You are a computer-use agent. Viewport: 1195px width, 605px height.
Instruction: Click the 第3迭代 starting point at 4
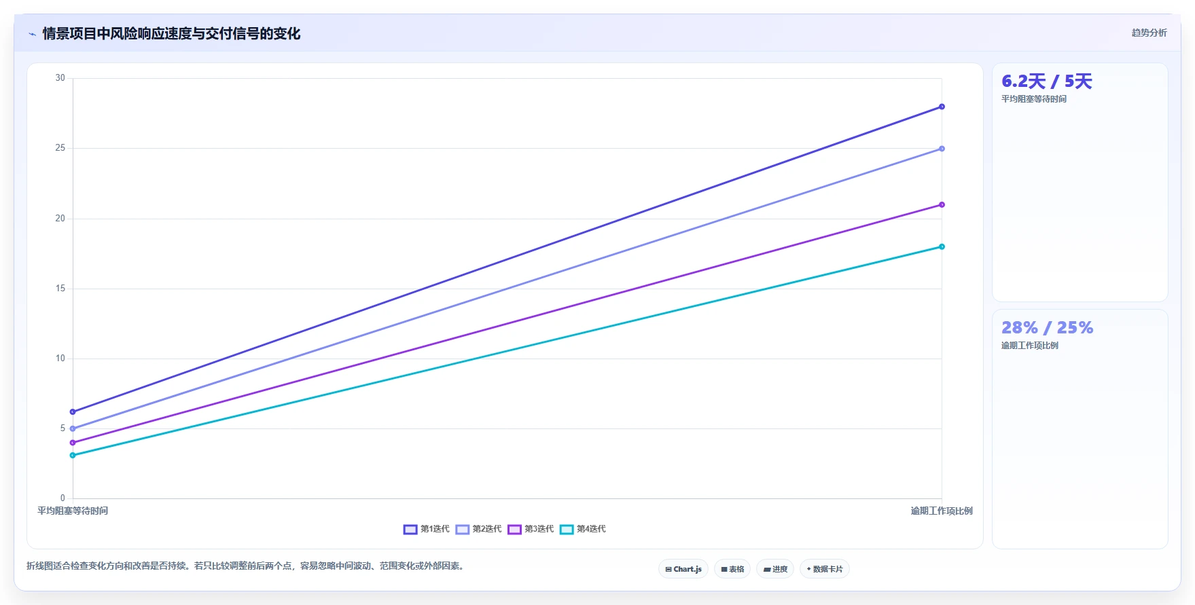pyautogui.click(x=73, y=443)
